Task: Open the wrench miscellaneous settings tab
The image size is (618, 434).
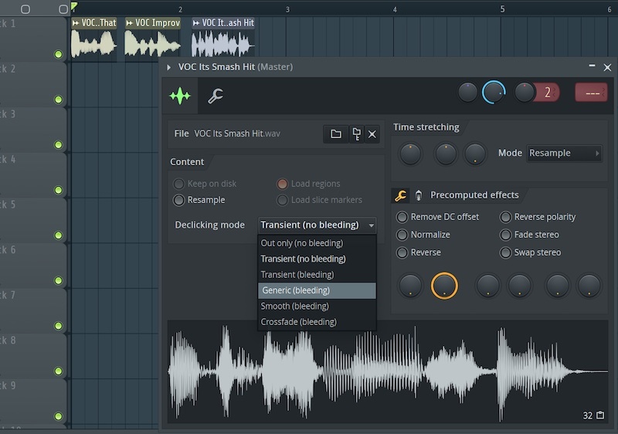Action: click(x=216, y=96)
